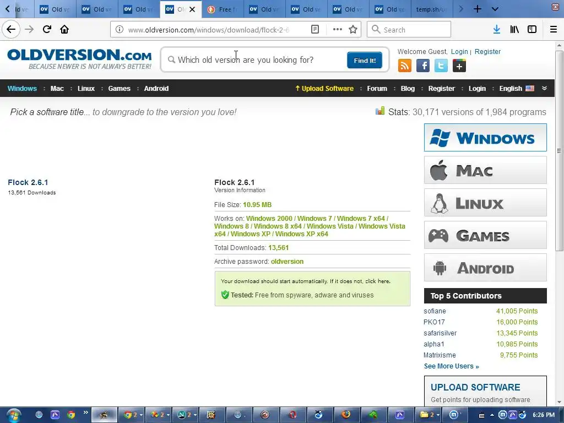
Task: Expand the quick launch overflow chevron
Action: (x=85, y=412)
